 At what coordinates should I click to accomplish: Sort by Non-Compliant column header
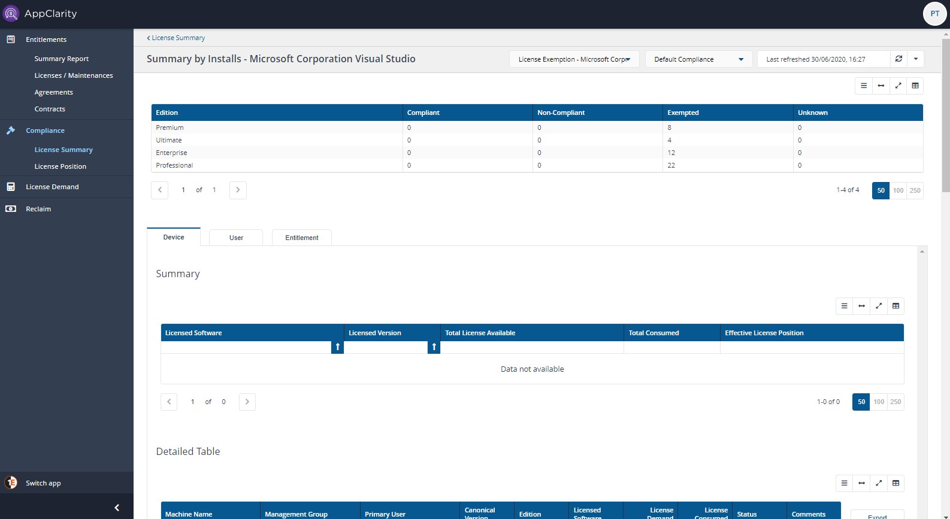598,113
